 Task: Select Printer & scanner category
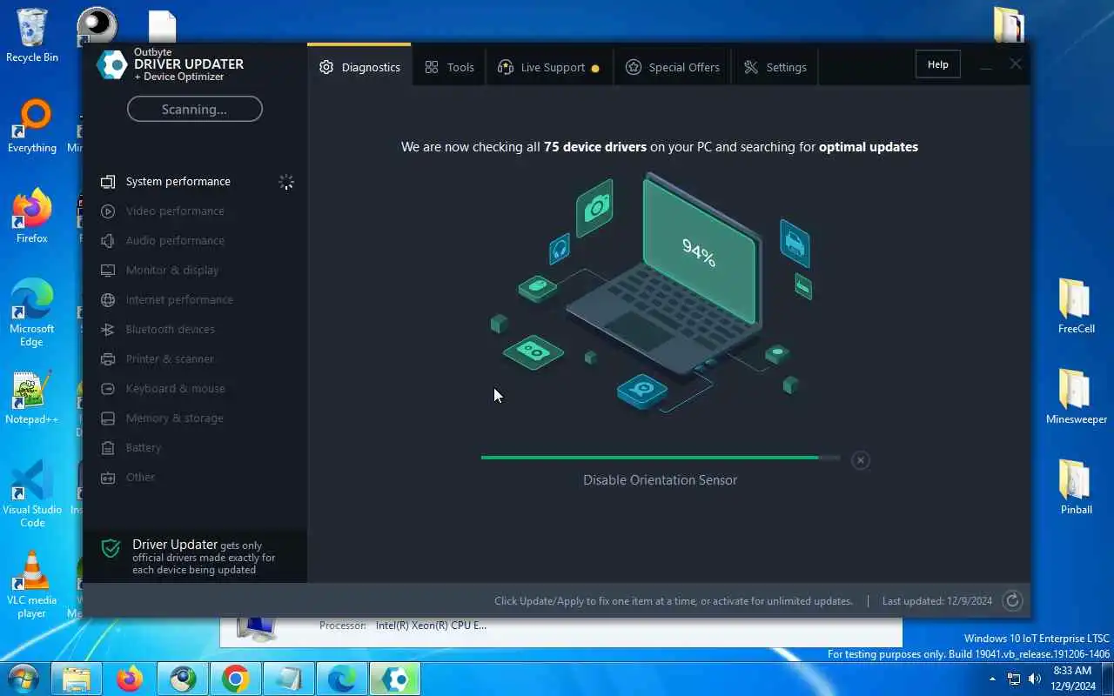[x=197, y=359]
